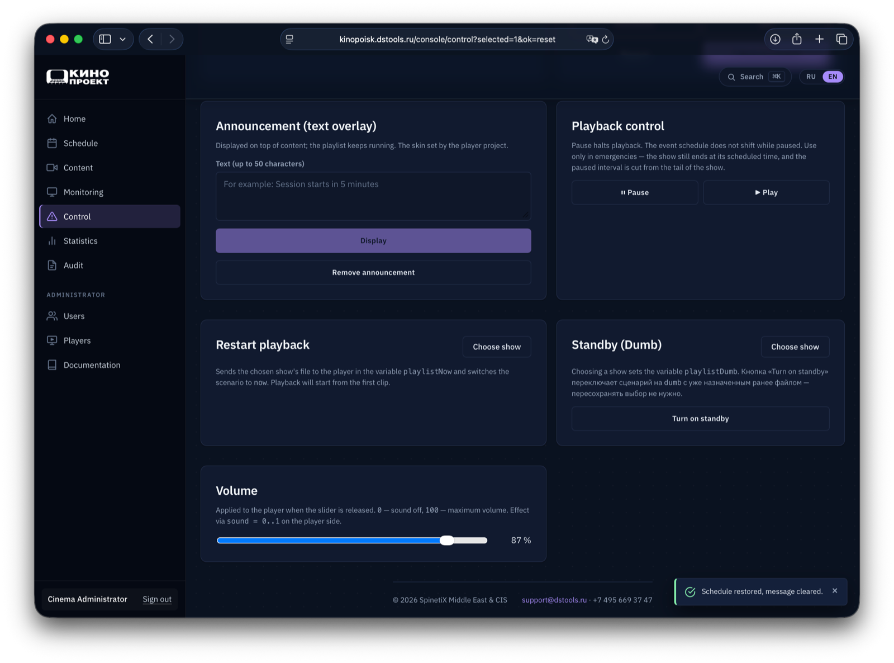Click the Documentation book icon
894x663 pixels.
click(x=52, y=365)
